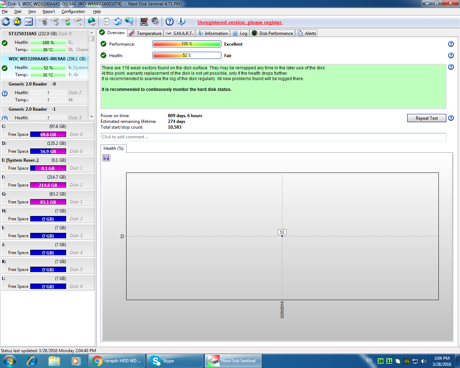
Task: Click the disk with green checkmark icon
Action: (66, 22)
